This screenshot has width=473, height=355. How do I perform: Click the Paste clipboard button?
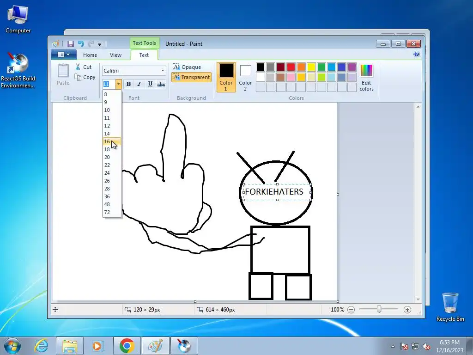(x=63, y=74)
